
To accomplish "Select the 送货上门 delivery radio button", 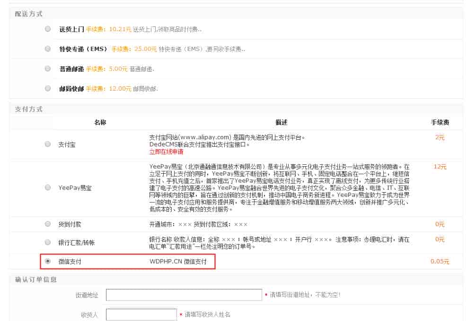I will [x=48, y=29].
